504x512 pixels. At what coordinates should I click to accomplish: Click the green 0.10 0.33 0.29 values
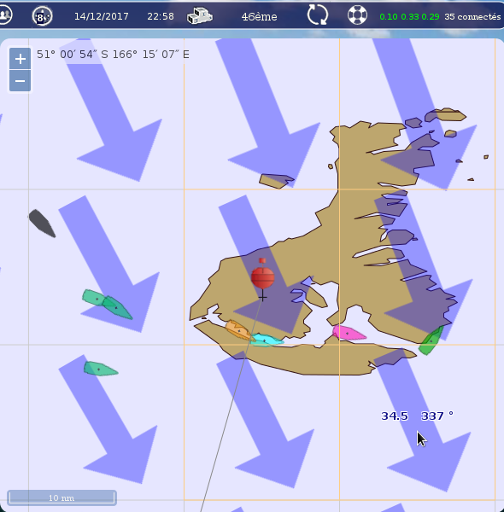pyautogui.click(x=409, y=17)
